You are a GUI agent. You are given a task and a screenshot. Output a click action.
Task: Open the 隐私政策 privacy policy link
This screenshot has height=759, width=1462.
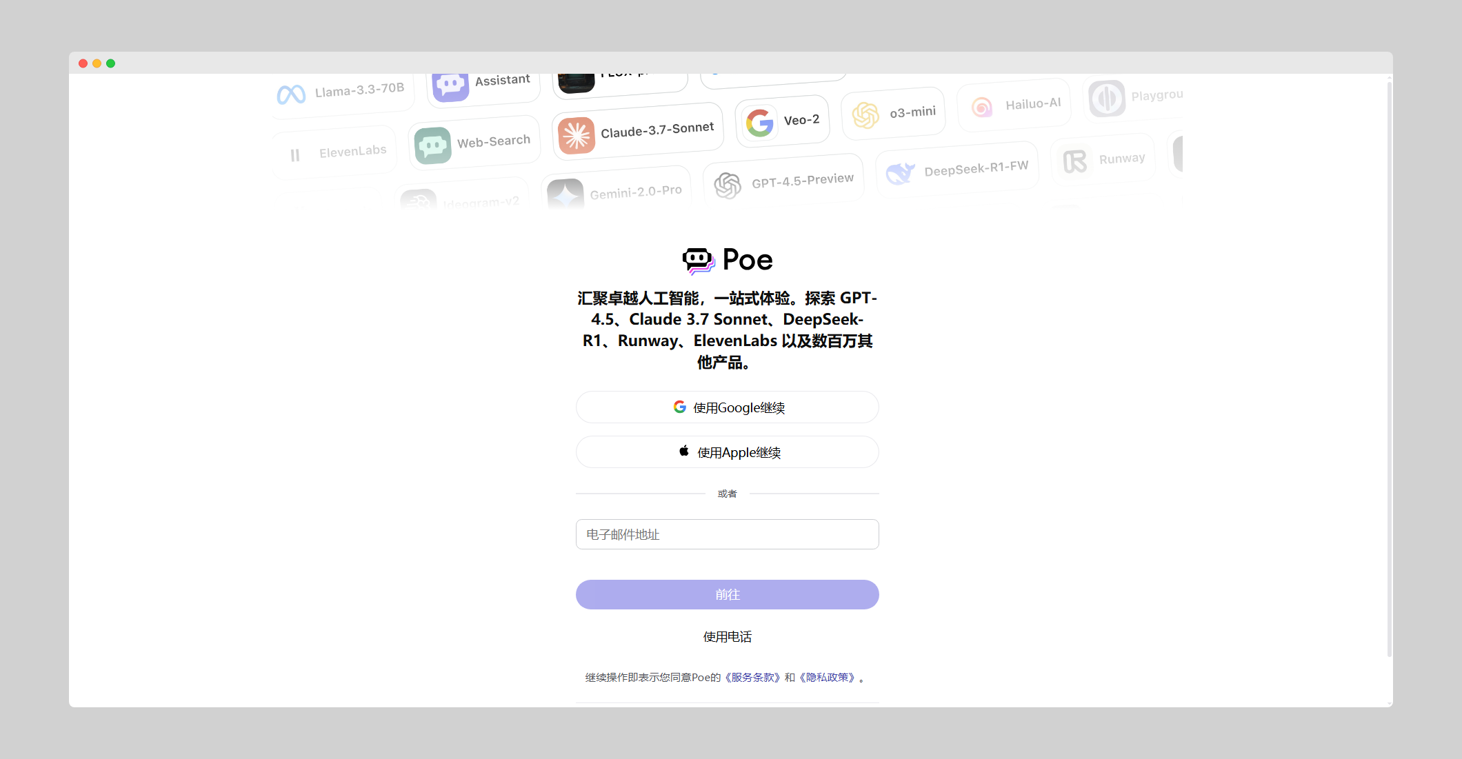[828, 678]
